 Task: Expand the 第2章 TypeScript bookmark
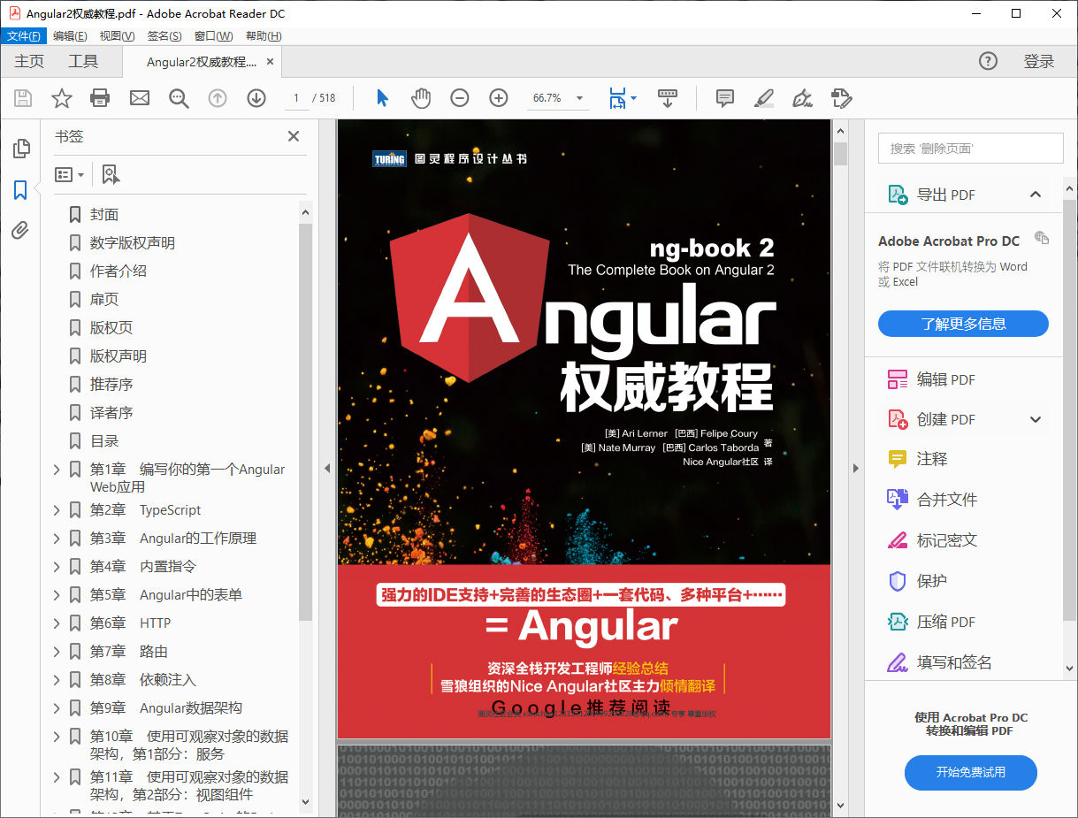(57, 510)
